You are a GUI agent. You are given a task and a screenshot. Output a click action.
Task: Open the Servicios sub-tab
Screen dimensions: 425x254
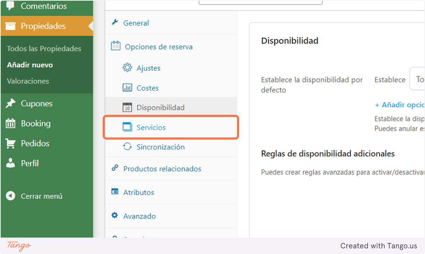(x=171, y=127)
